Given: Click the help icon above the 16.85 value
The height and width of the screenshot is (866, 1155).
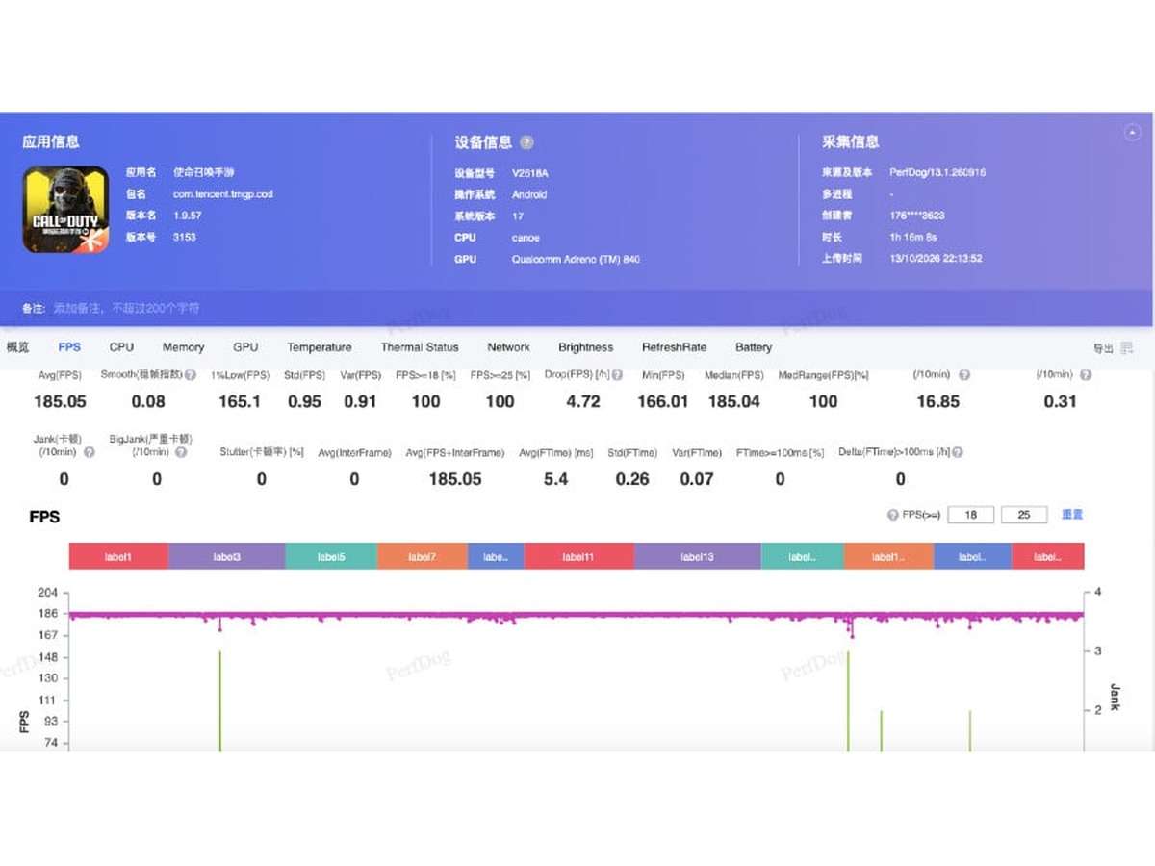Looking at the screenshot, I should pos(964,375).
